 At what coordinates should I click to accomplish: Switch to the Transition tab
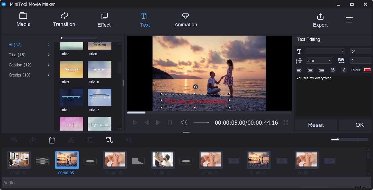(64, 20)
